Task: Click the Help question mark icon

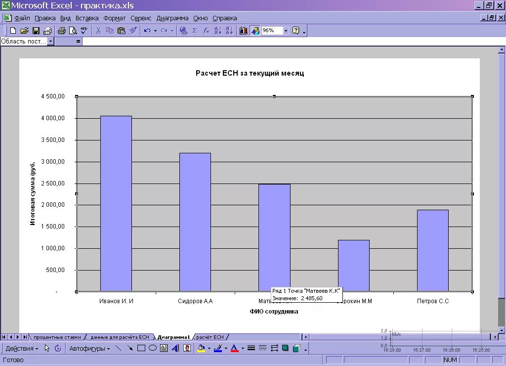Action: click(x=295, y=31)
